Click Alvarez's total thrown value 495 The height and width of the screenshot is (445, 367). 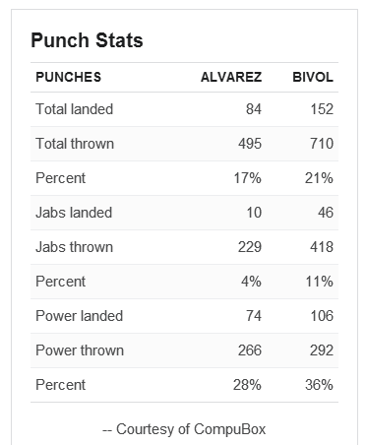point(250,144)
